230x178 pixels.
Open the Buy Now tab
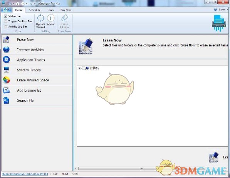(x=66, y=10)
